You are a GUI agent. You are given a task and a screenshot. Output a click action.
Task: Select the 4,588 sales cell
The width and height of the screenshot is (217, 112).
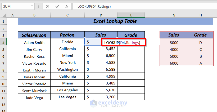101,62
